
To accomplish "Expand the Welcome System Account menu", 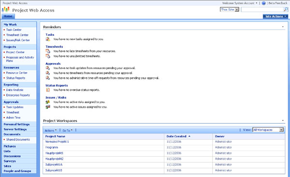I will point(240,3).
